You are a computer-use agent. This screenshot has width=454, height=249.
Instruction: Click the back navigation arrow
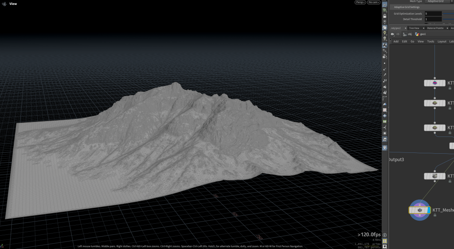pos(392,34)
